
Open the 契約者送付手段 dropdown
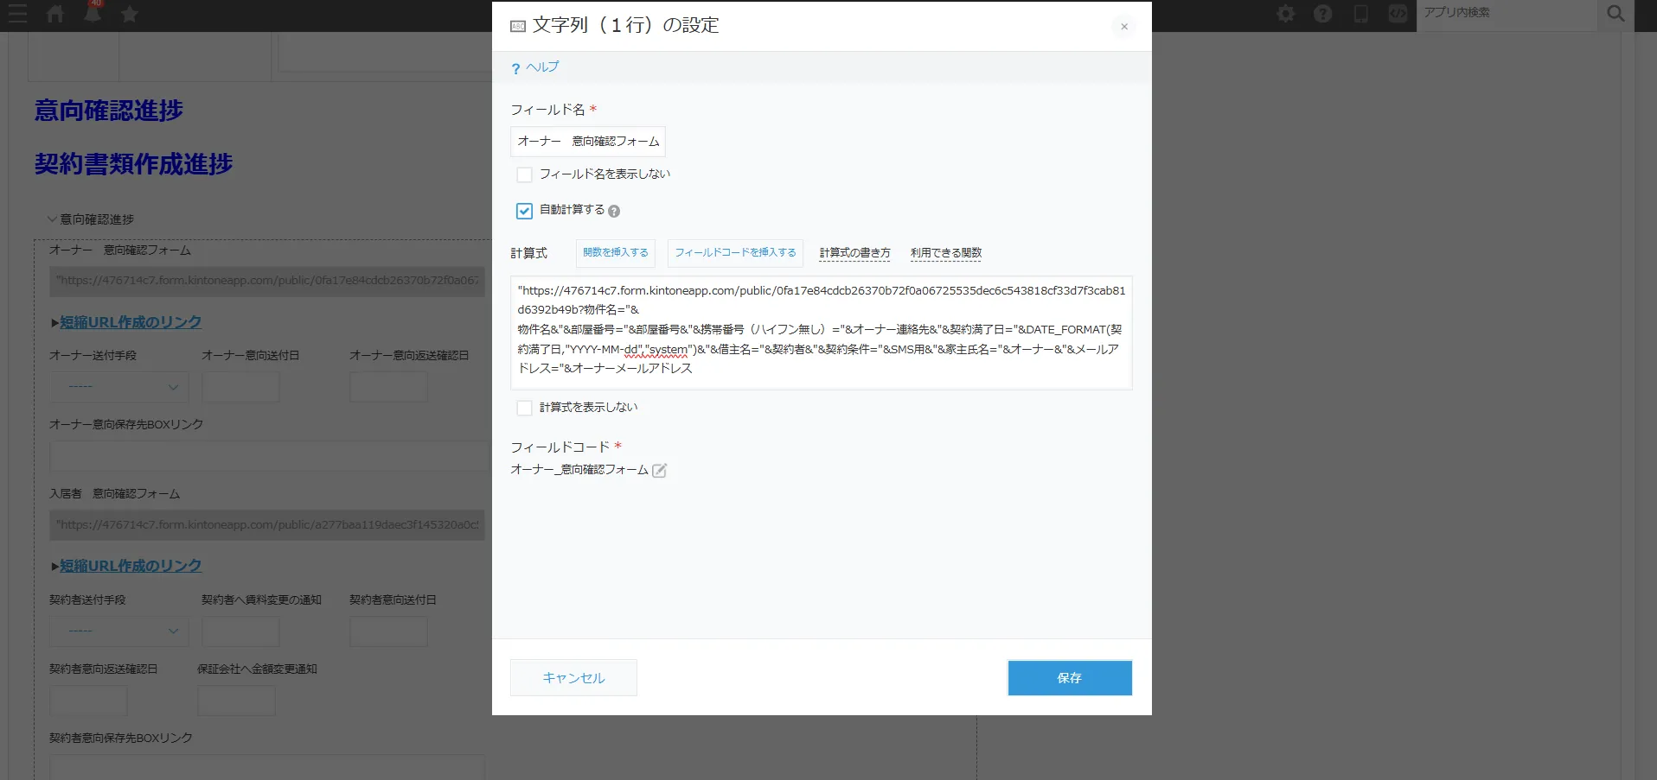point(118,631)
